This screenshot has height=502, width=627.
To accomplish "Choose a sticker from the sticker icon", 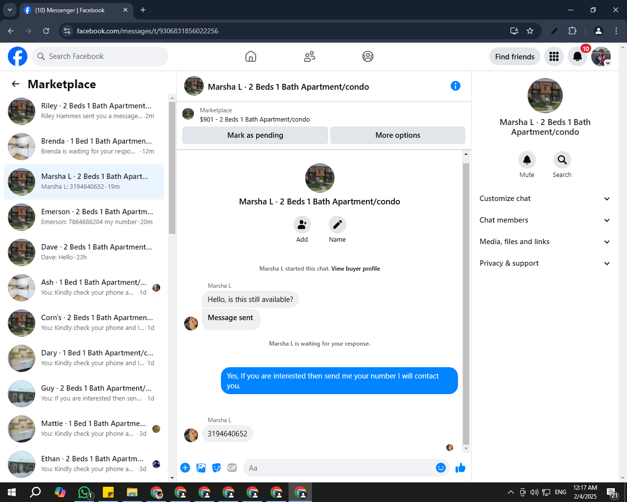I will [x=217, y=468].
